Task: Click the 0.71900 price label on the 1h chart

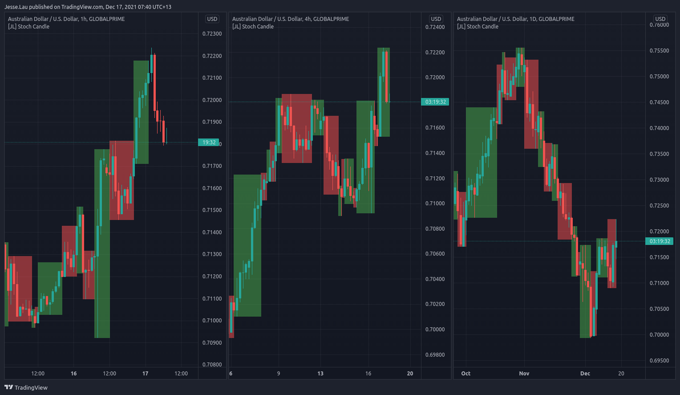Action: click(212, 122)
